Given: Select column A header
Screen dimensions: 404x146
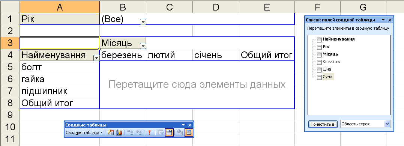Looking at the screenshot, I should point(60,7).
